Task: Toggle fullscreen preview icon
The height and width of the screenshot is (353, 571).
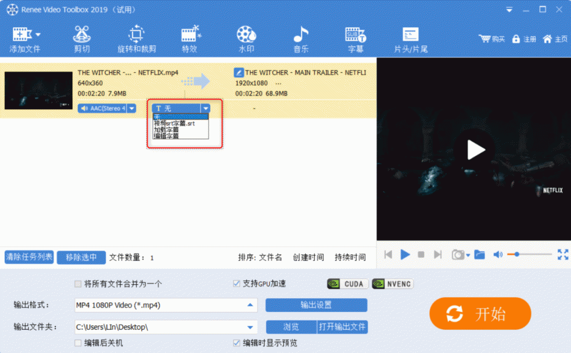Action: click(563, 254)
